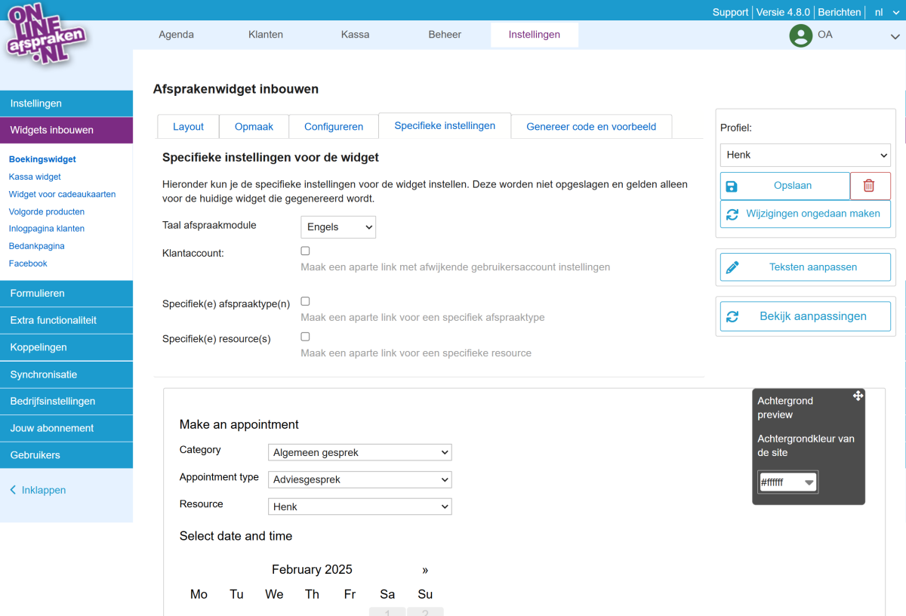Viewport: 906px width, 616px height.
Task: Click the floppy disk save icon
Action: pos(732,186)
